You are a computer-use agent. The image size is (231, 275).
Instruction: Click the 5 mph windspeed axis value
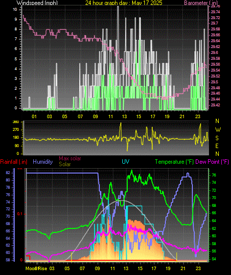coord(16,59)
